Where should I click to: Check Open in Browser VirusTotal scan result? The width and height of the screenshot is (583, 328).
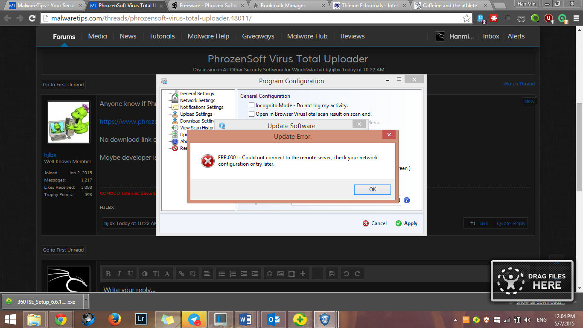point(252,114)
